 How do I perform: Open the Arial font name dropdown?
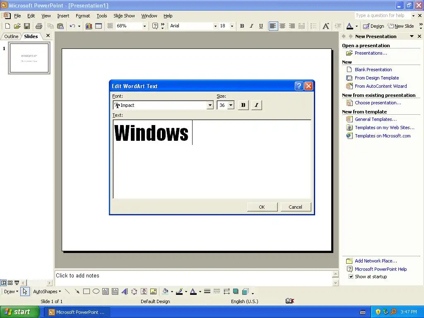215,26
